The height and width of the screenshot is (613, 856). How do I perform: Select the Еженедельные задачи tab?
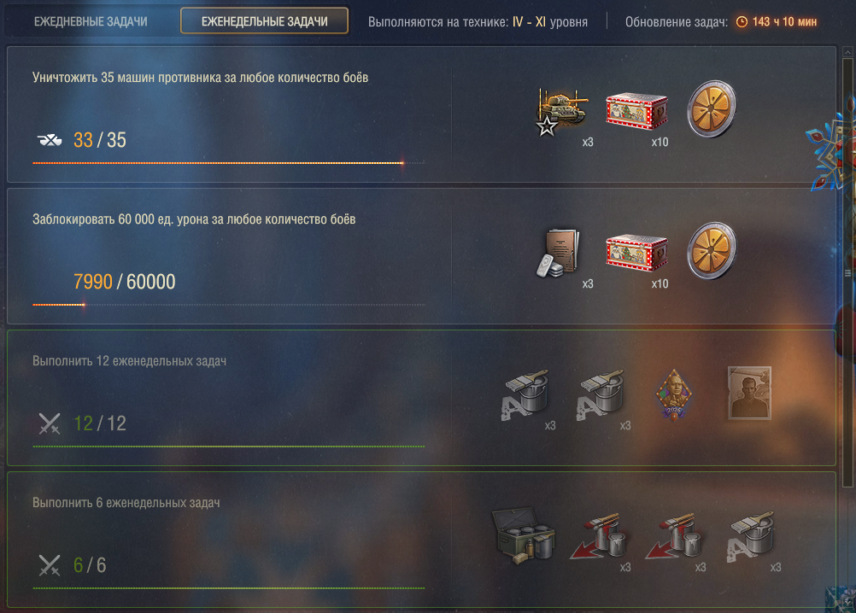coord(264,21)
